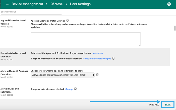Click inside the install sources URL patterns box
This screenshot has width=176, height=110.
(86, 39)
